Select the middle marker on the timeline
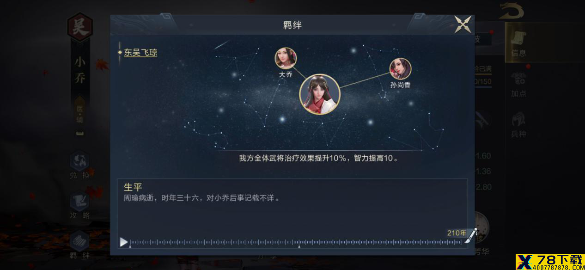Screen dimensions: 585x270 [299, 246]
